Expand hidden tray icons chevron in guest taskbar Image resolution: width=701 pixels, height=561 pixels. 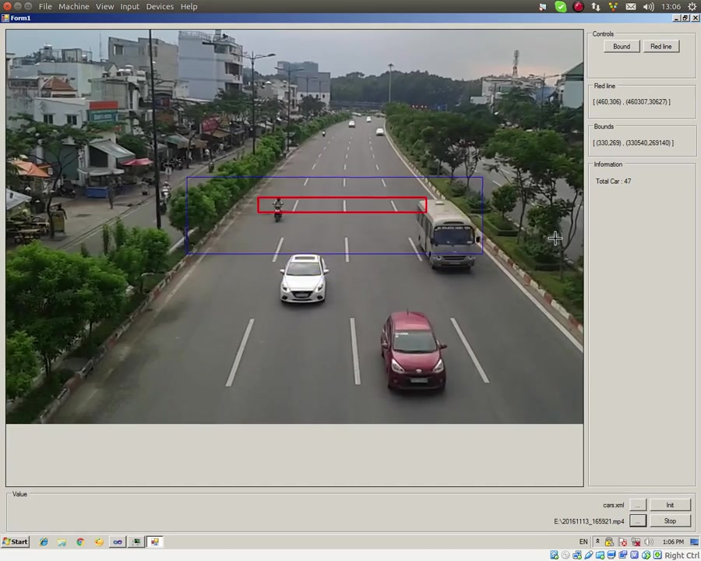coord(598,542)
